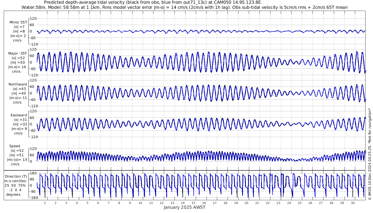Select '|m-o|= 11' in the Northward panel
The image size is (373, 213).
18,98
